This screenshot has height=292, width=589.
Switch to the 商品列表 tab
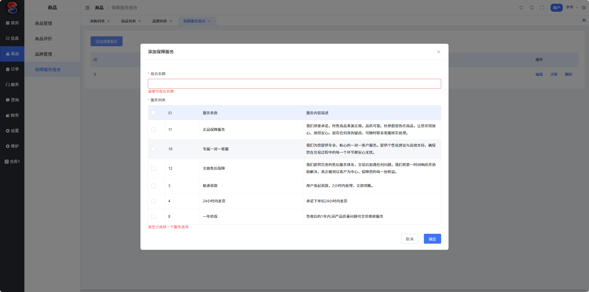pyautogui.click(x=128, y=21)
